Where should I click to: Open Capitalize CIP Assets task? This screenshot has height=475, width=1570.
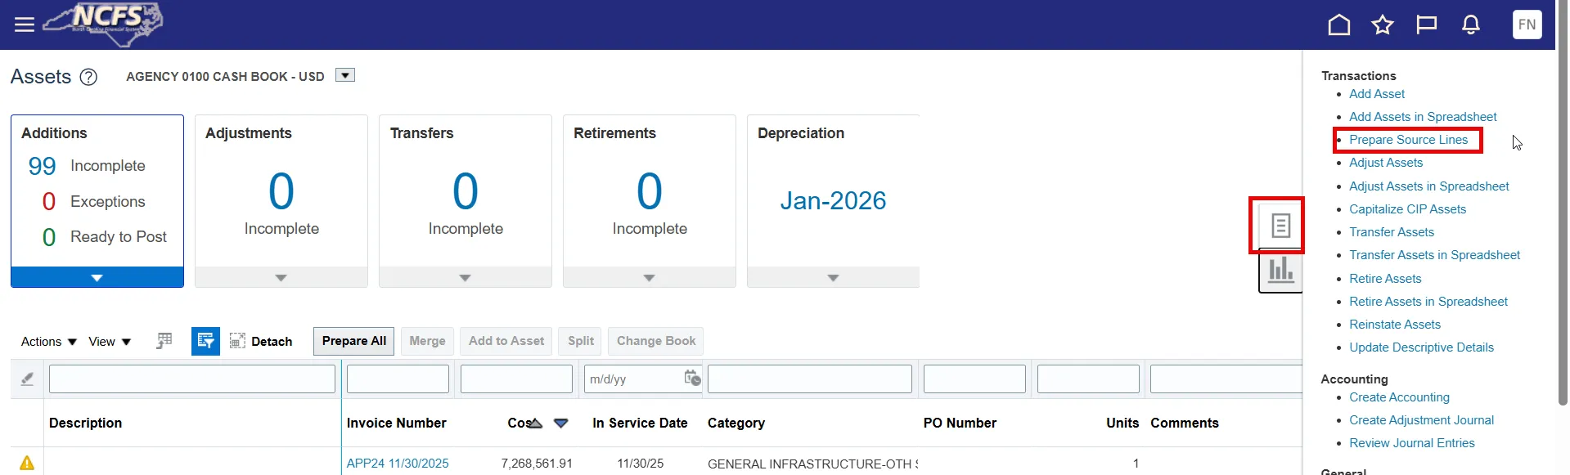point(1407,209)
